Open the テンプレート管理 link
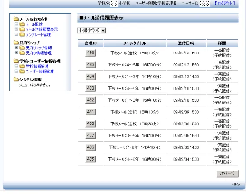This screenshot has height=194, width=246. coord(38,34)
